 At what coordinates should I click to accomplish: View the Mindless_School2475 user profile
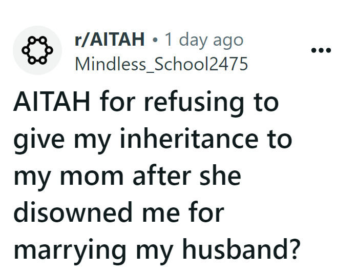click(161, 64)
